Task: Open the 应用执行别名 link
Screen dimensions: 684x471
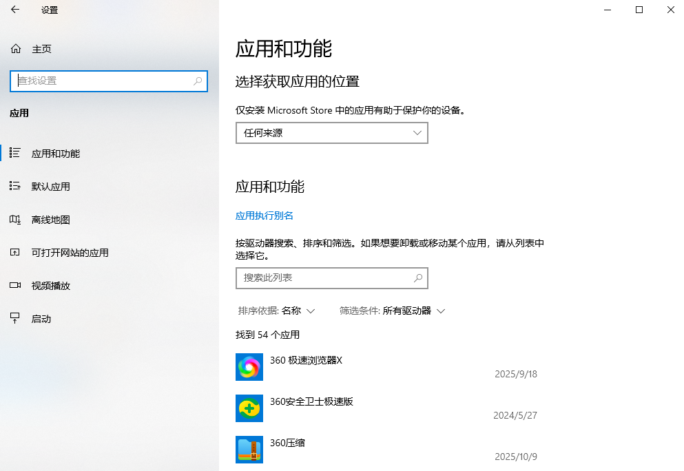Action: coord(264,215)
